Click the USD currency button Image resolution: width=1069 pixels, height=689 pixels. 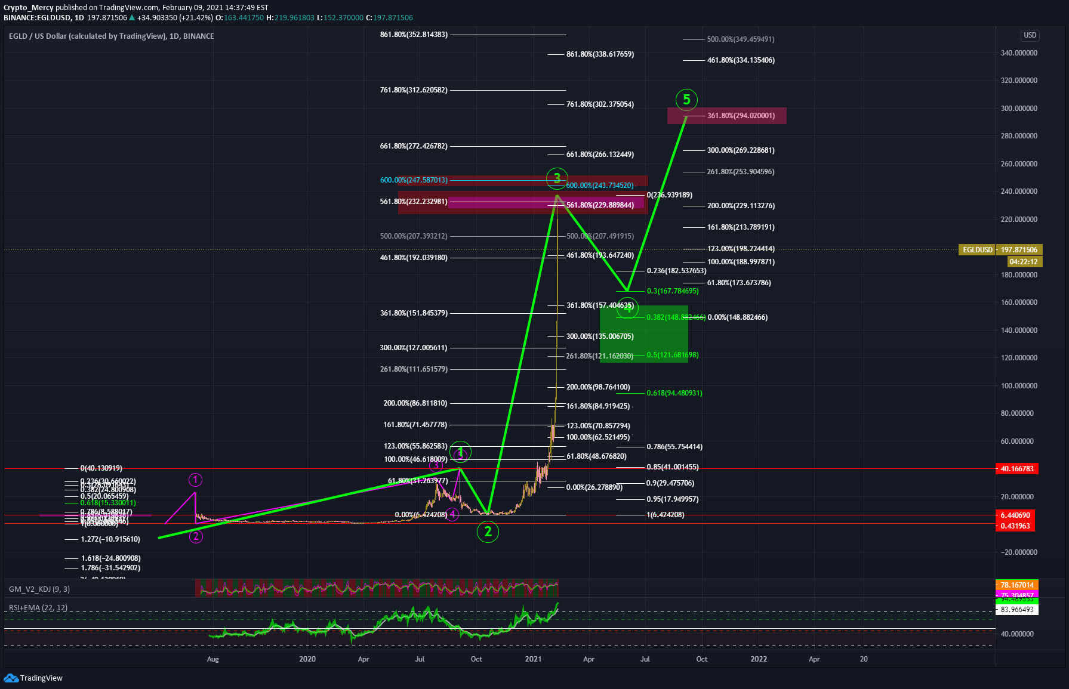click(x=1030, y=35)
